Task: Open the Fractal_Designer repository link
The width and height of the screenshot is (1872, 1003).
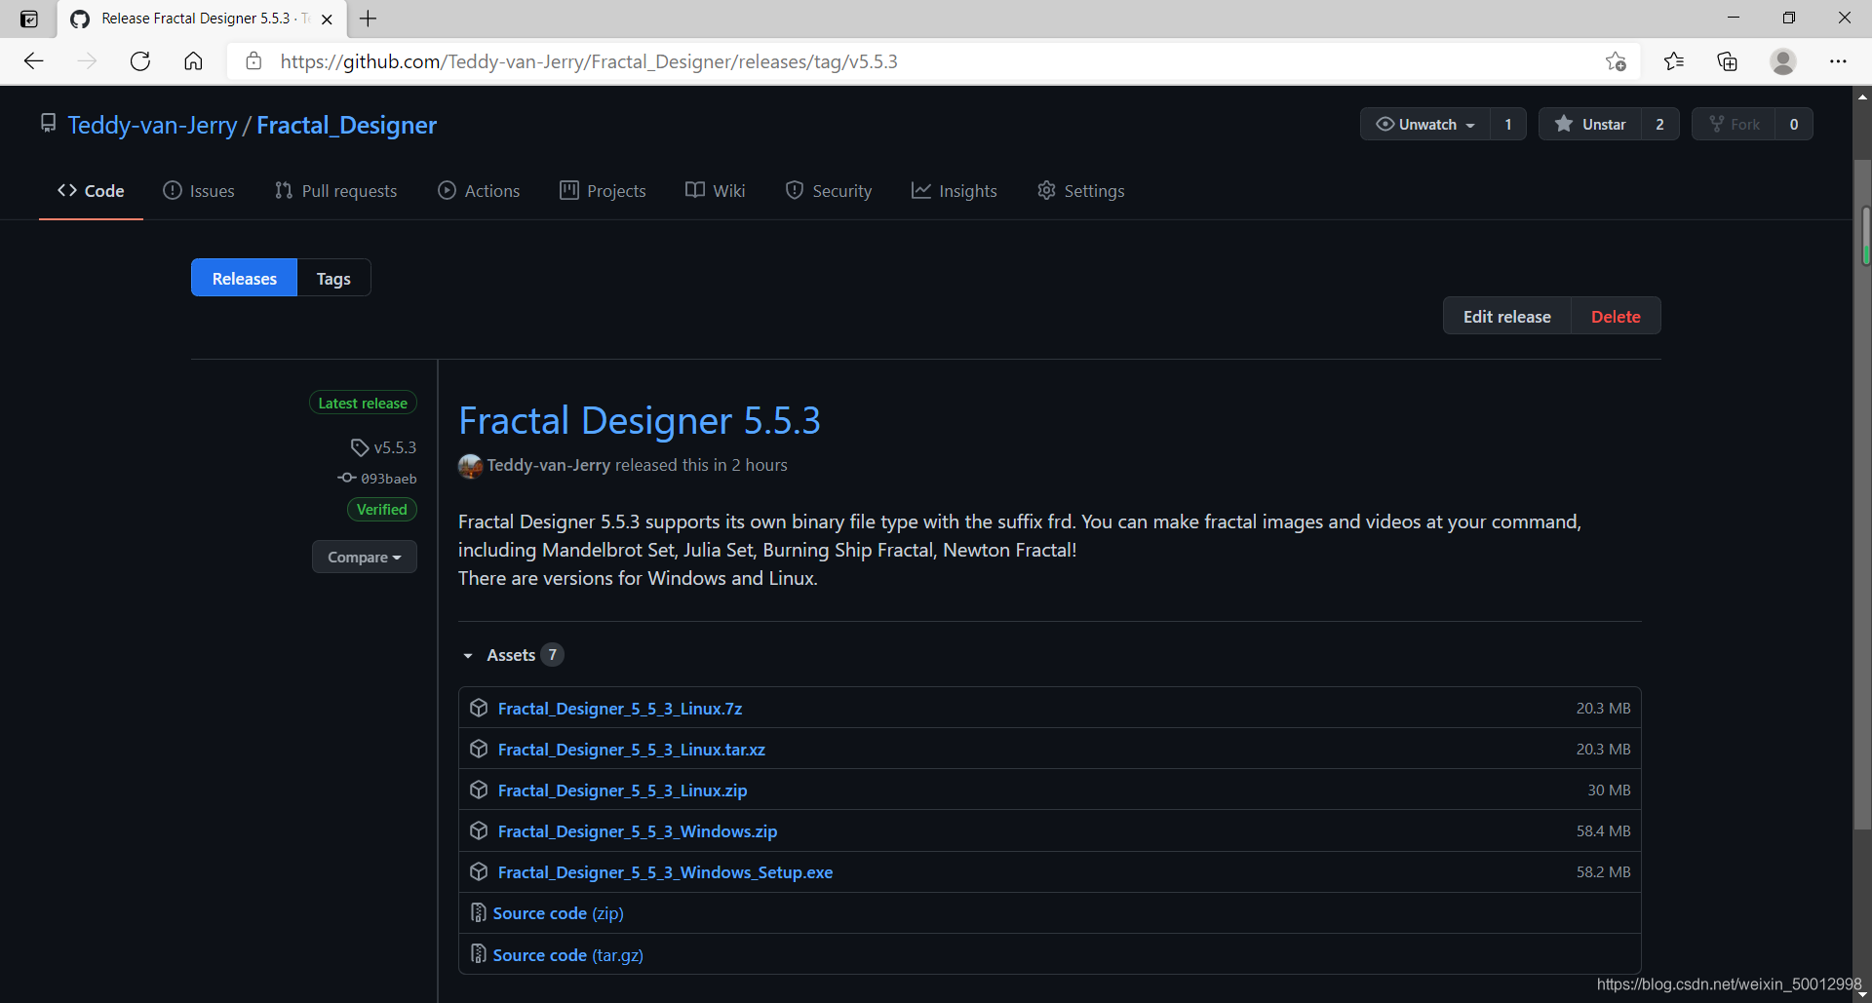Action: pyautogui.click(x=346, y=125)
